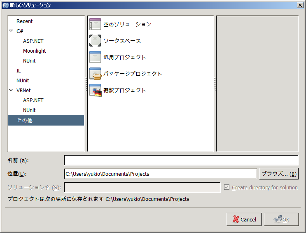
Task: Click the 名前 name input field
Action: click(x=181, y=160)
